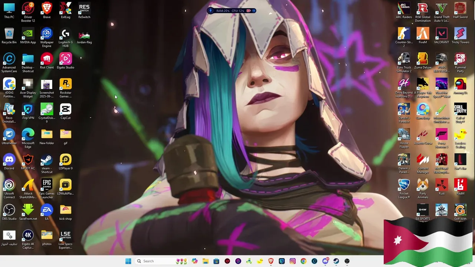This screenshot has height=267, width=475.
Task: Select the Red Dead Redemption desktop shortcut
Action: 442,164
